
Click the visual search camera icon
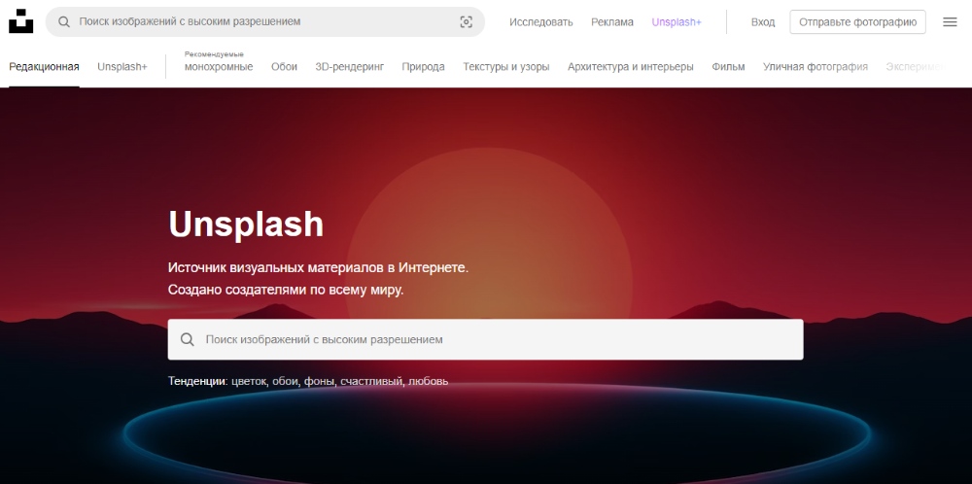pyautogui.click(x=466, y=21)
